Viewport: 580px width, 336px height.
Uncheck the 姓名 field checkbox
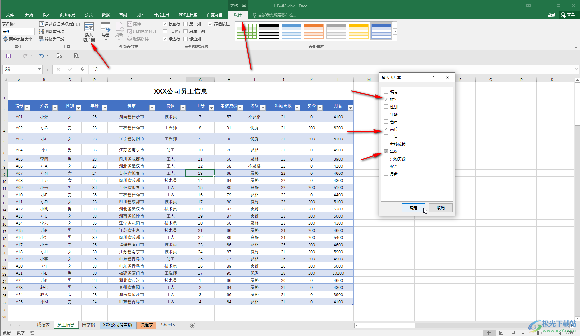click(x=386, y=99)
